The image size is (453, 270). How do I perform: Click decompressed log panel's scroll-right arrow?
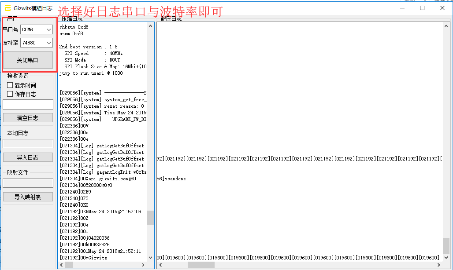(x=439, y=265)
